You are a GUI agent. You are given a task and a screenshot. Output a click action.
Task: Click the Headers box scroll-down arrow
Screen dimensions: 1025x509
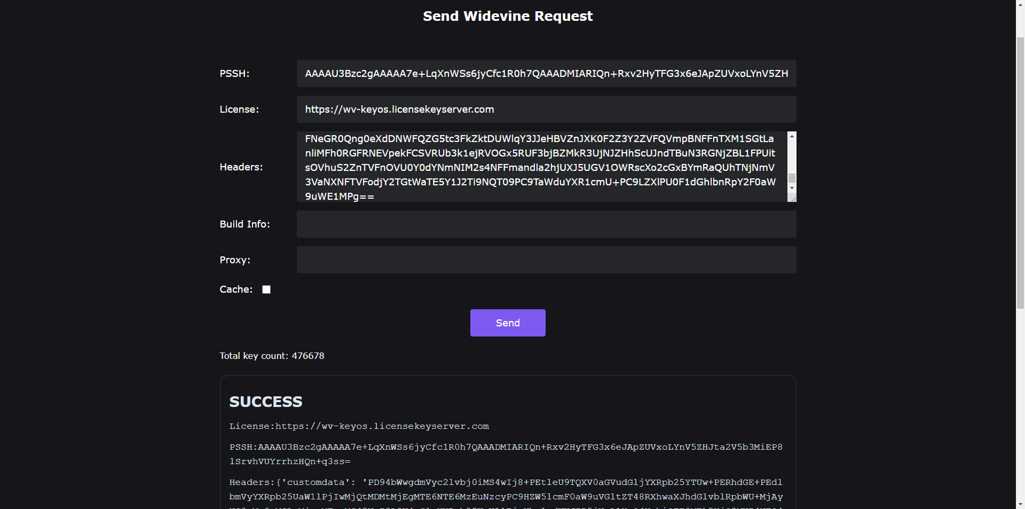[x=792, y=188]
